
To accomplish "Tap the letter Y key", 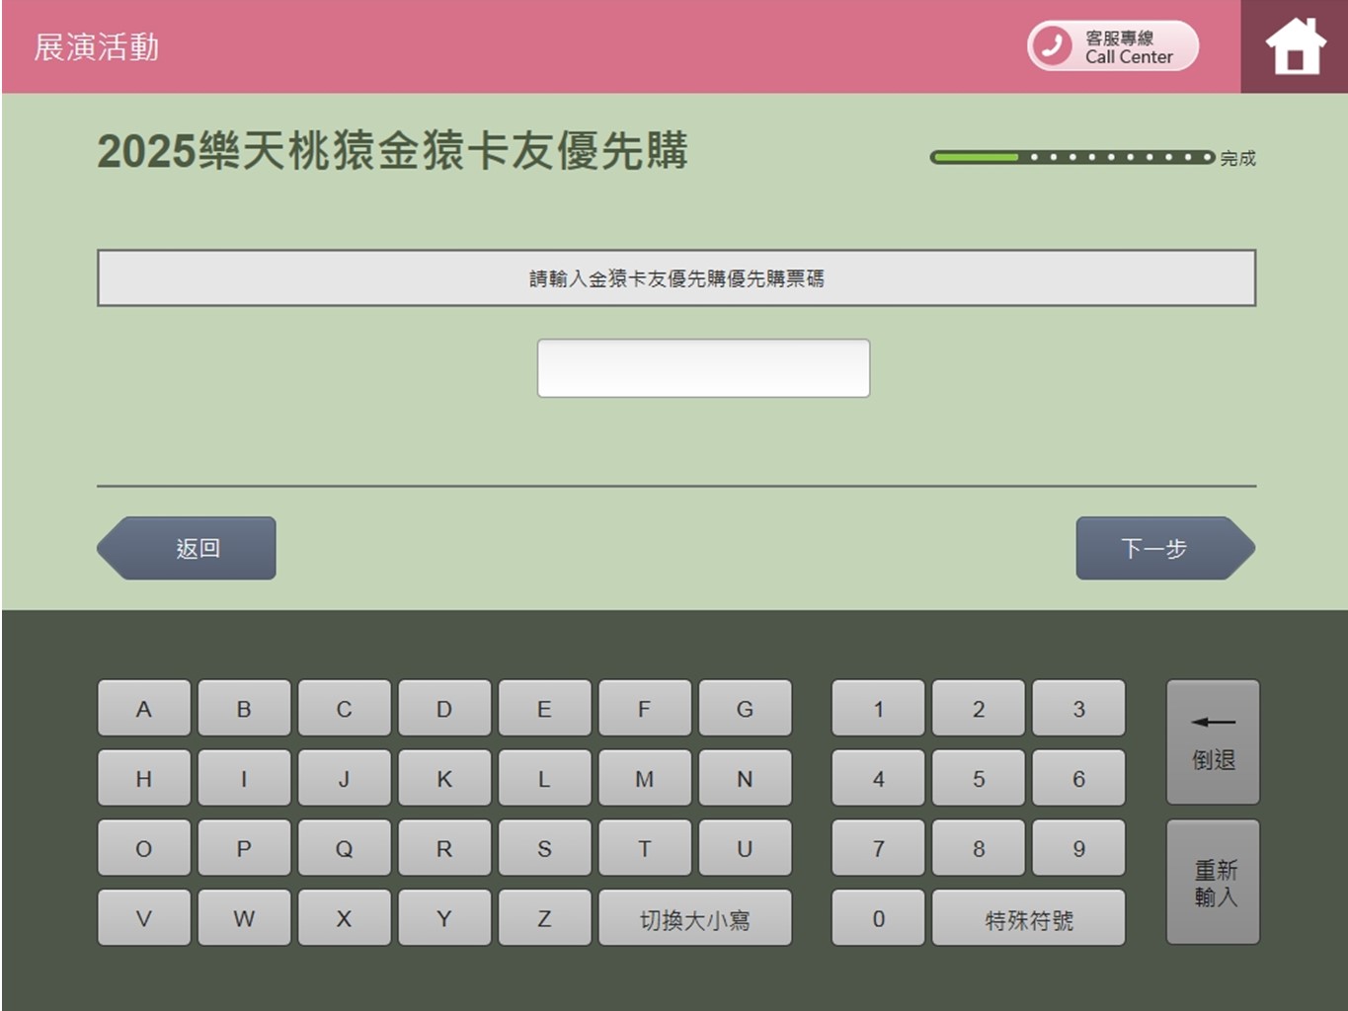I will tap(444, 918).
